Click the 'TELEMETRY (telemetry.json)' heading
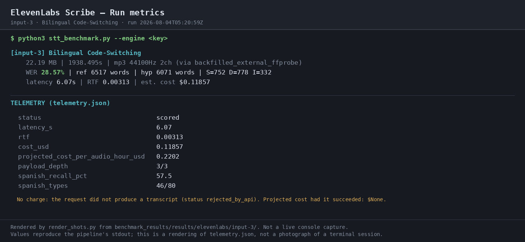Image resolution: width=525 pixels, height=242 pixels. tap(60, 103)
